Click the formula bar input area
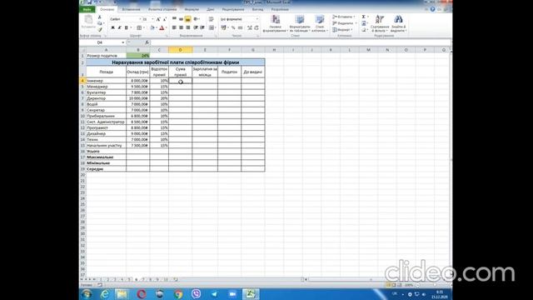The height and width of the screenshot is (300, 533). click(301, 42)
